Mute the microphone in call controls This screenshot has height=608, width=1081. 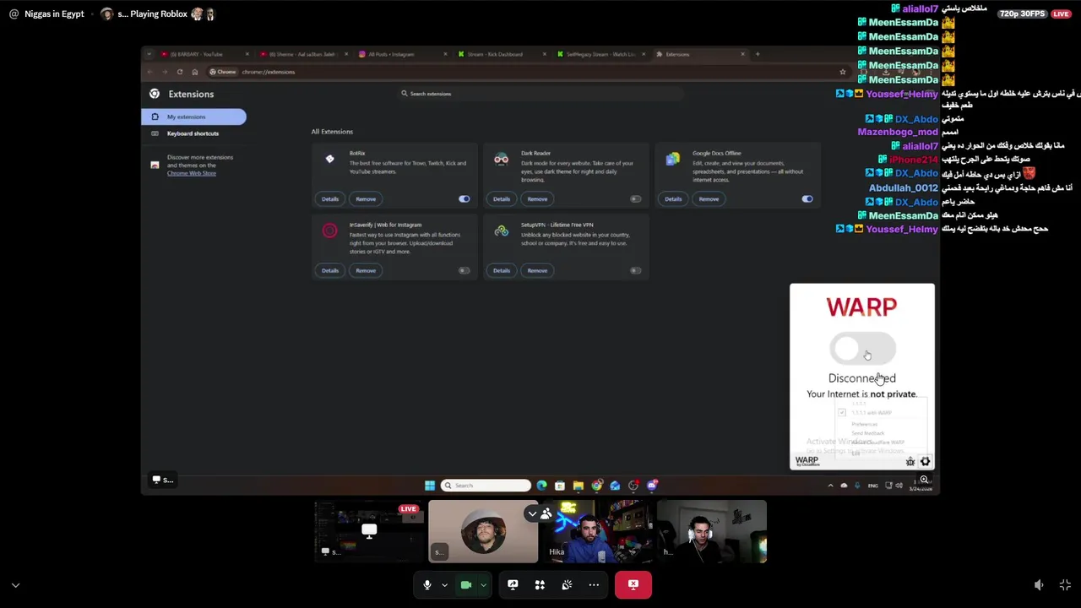(427, 584)
